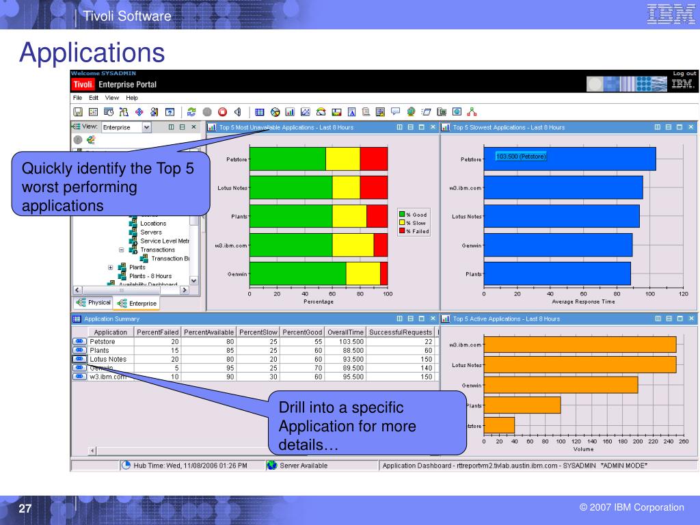Select the Circular gauge toolbar icon
This screenshot has height=525, width=700.
click(321, 111)
